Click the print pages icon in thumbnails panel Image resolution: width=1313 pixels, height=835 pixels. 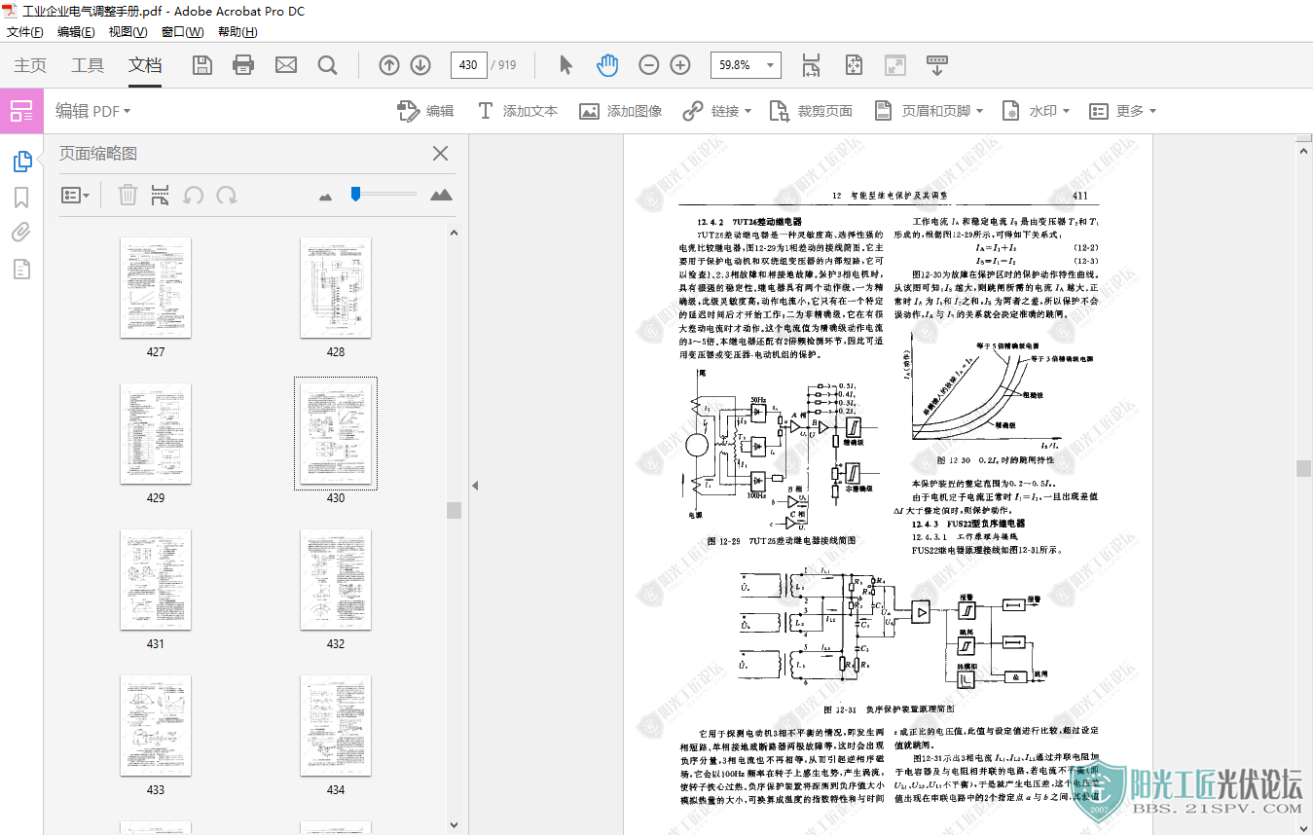coord(160,195)
